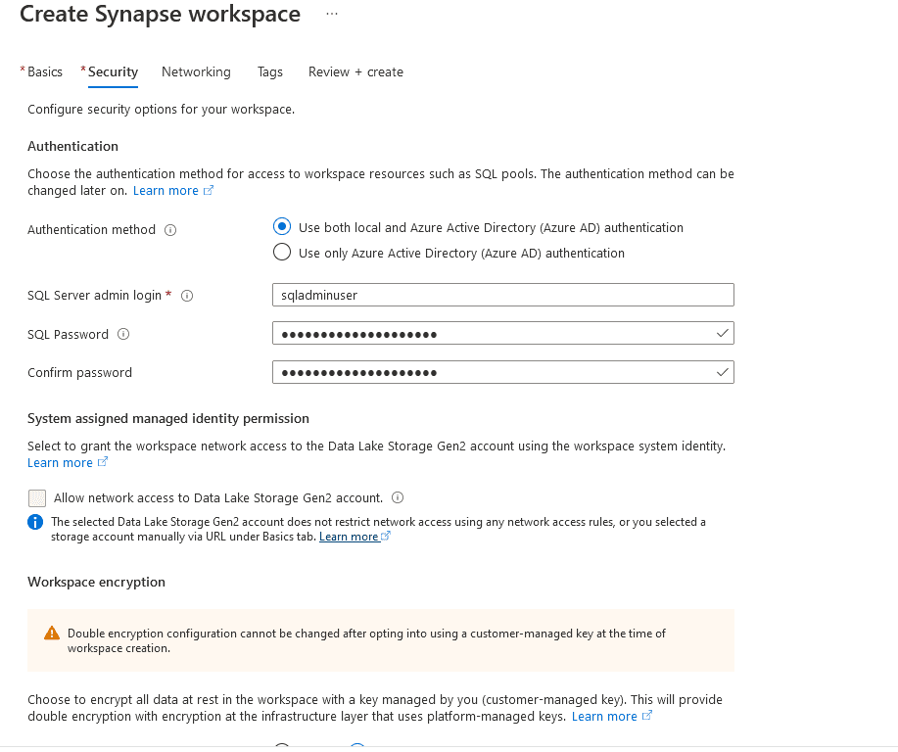The height and width of the screenshot is (752, 898).
Task: Switch to the Basics tab
Action: [44, 71]
